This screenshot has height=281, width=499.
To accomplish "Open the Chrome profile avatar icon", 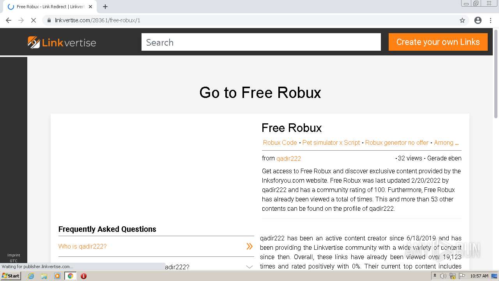I will [x=478, y=20].
